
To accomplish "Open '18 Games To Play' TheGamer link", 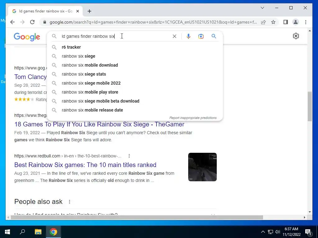I will (99, 124).
